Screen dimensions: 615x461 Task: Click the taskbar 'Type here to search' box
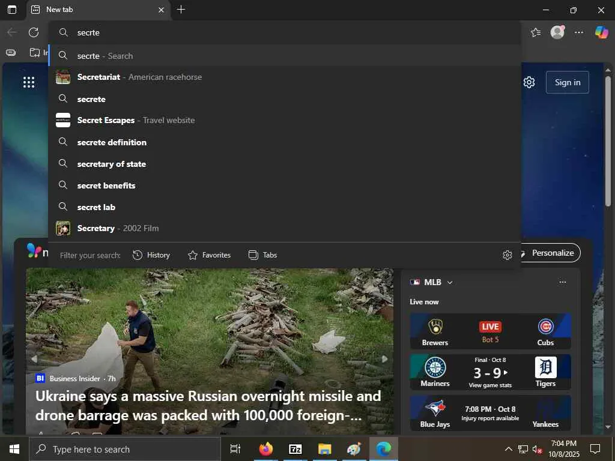pyautogui.click(x=125, y=449)
